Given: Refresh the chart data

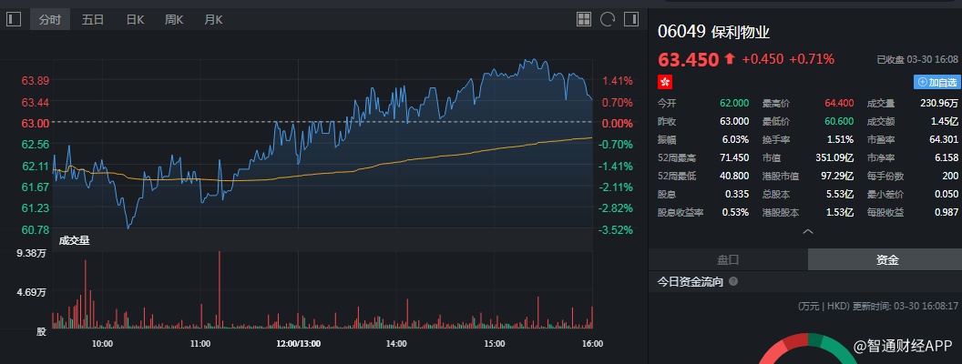Looking at the screenshot, I should pyautogui.click(x=607, y=19).
